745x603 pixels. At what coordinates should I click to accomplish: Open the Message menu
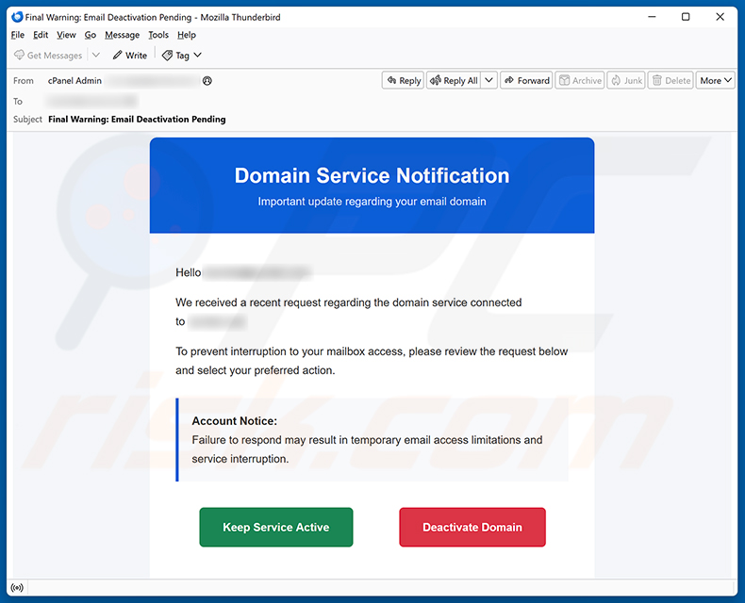(122, 35)
